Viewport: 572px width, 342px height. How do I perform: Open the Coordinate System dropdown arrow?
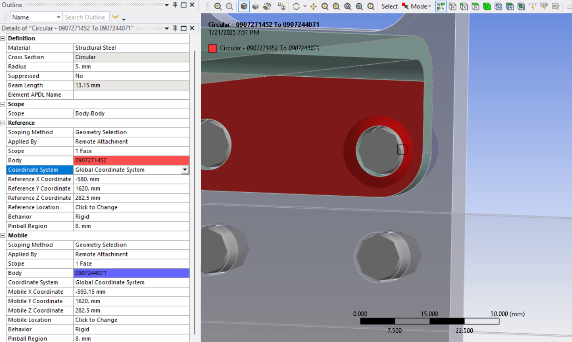click(185, 170)
